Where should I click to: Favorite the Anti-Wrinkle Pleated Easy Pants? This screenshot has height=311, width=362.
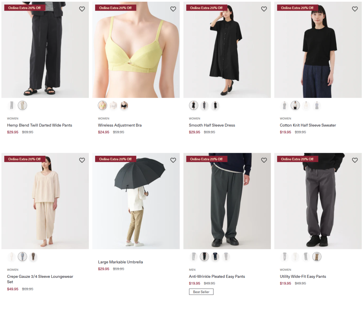[264, 160]
